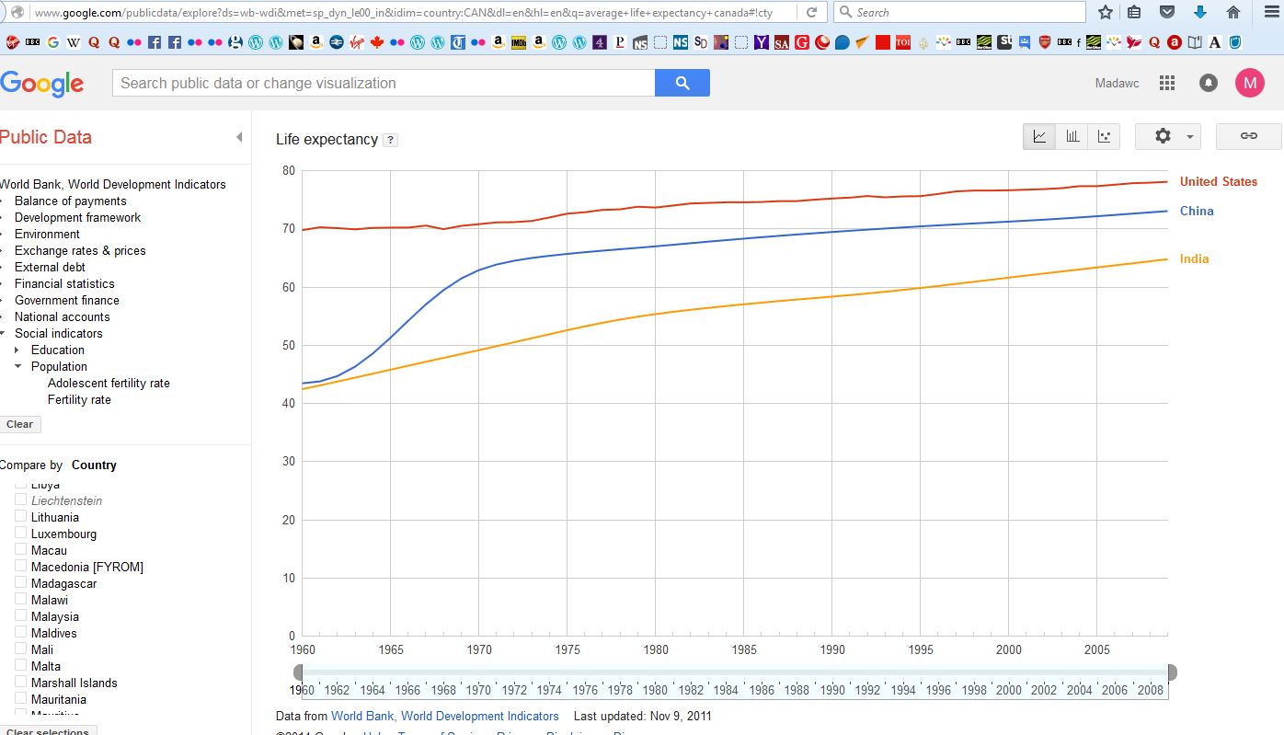The image size is (1284, 735).
Task: Open the settings gear dropdown
Action: click(1167, 136)
